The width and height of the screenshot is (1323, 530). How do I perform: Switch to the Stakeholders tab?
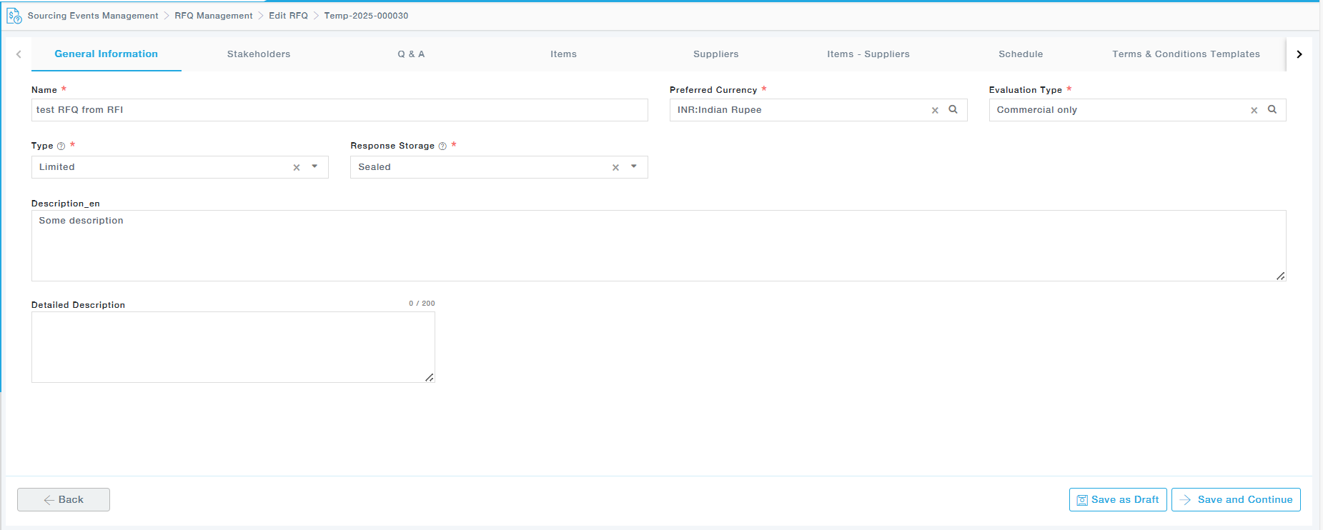[x=259, y=54]
